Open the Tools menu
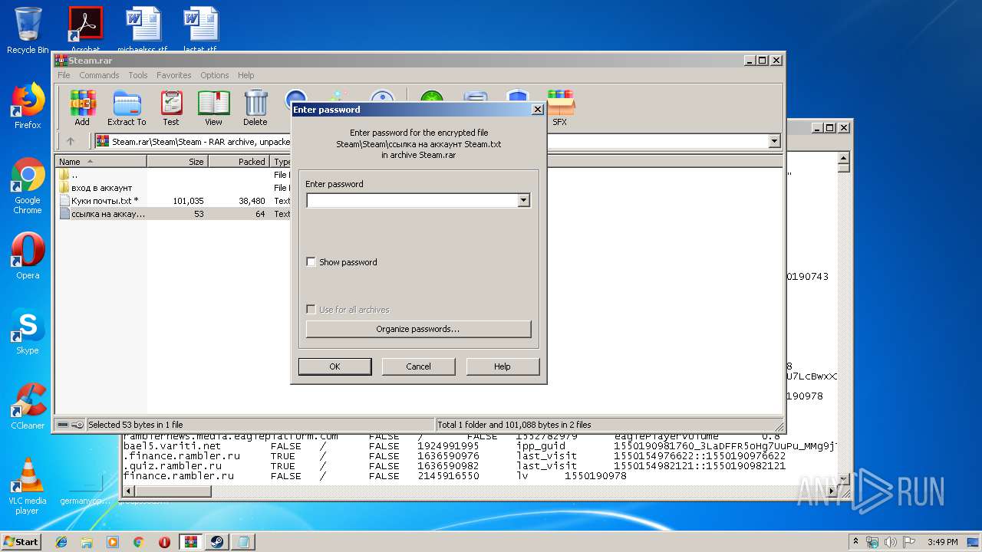This screenshot has height=552, width=982. point(138,75)
